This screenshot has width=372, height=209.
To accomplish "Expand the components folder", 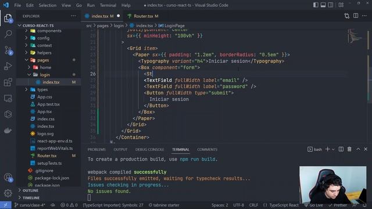I will pos(49,31).
